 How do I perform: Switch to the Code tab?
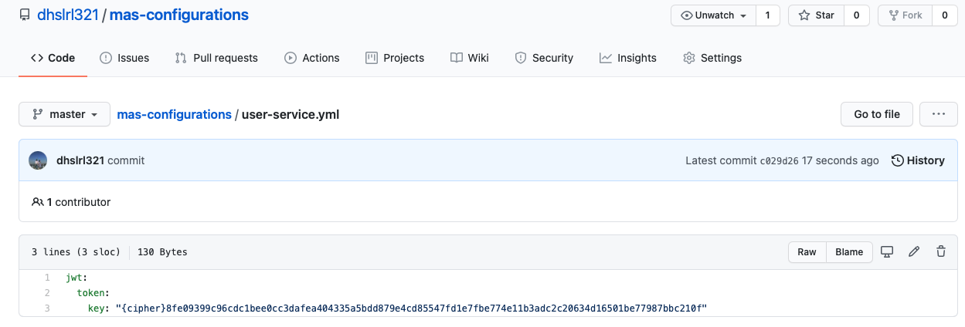click(53, 58)
